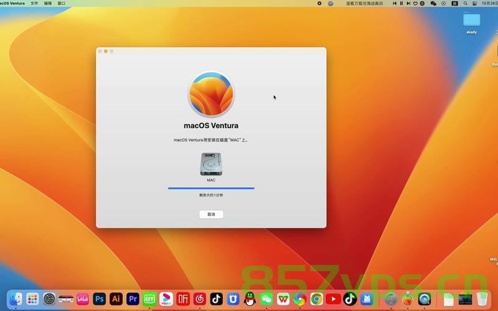The image size is (498, 311).
Task: Open the Bilibili app in dock
Action: click(x=83, y=299)
